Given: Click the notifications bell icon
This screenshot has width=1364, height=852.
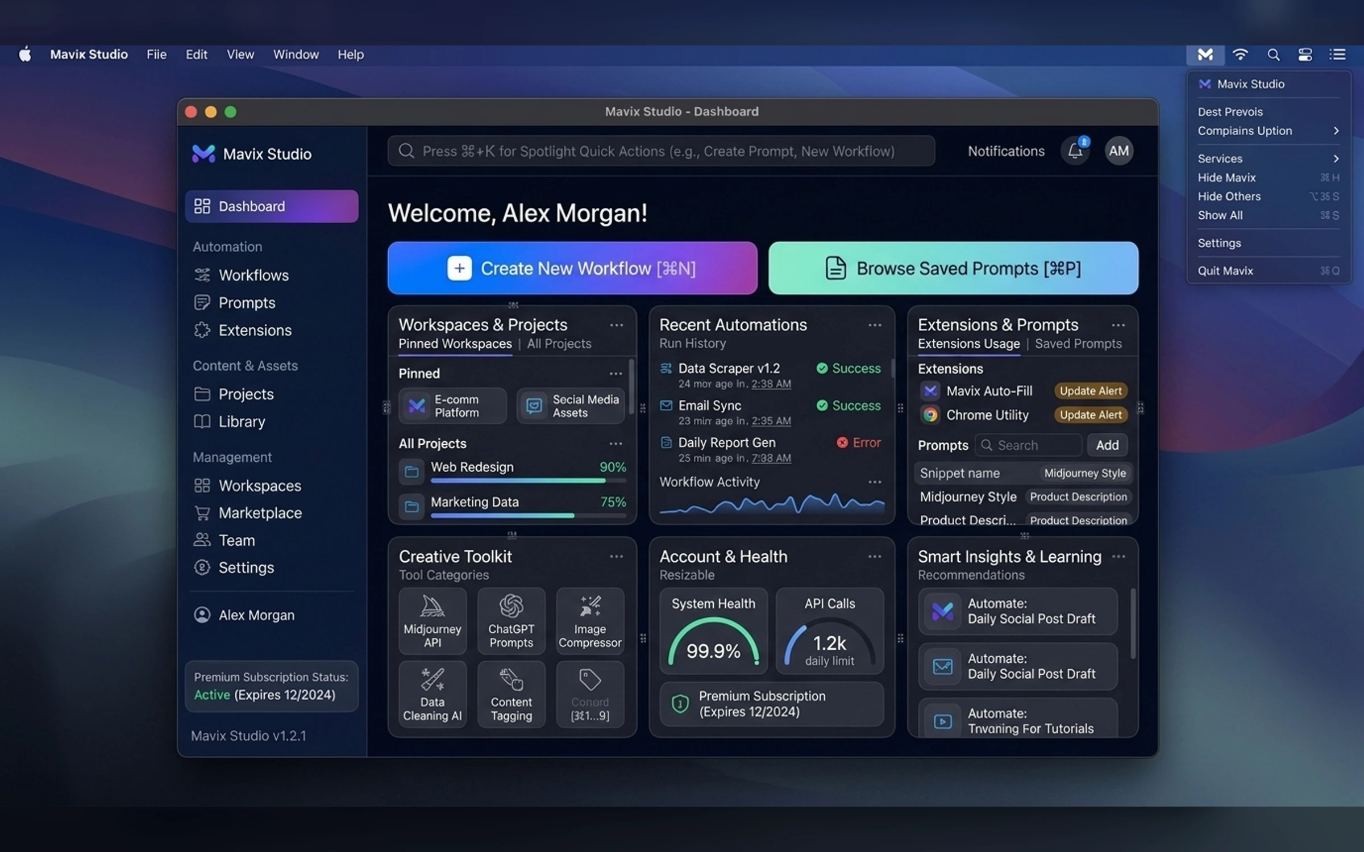Looking at the screenshot, I should coord(1075,151).
